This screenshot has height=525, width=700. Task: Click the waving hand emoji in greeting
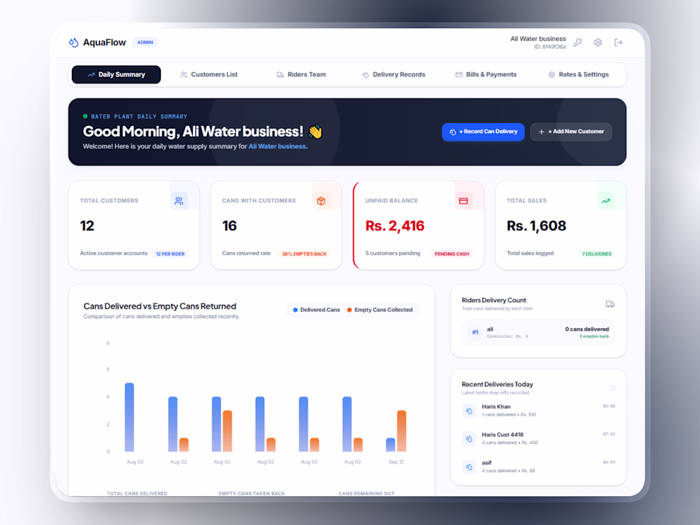click(x=315, y=131)
